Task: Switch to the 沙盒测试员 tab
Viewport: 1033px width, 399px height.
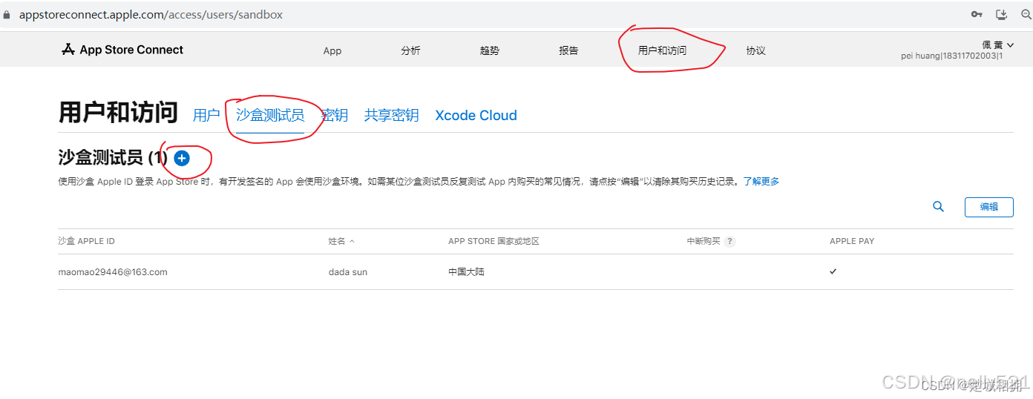Action: 270,116
